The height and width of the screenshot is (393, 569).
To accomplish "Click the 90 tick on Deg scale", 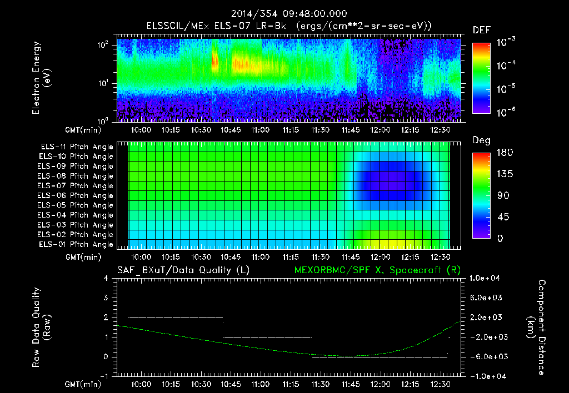I will click(503, 196).
